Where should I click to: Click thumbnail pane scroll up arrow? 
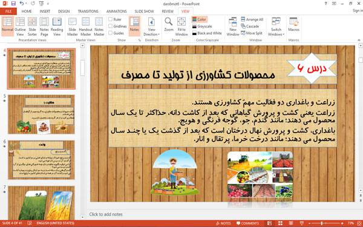click(82, 46)
